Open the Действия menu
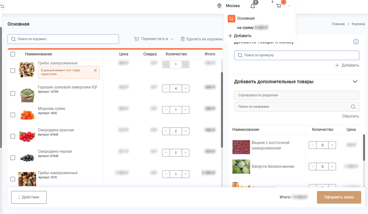 tap(29, 197)
